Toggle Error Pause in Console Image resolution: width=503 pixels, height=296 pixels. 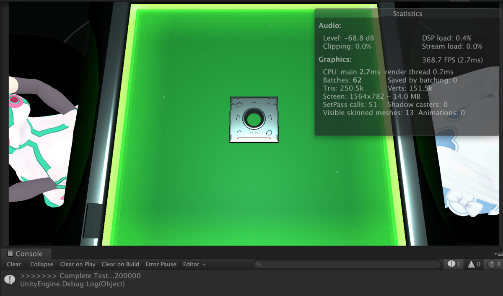(161, 264)
